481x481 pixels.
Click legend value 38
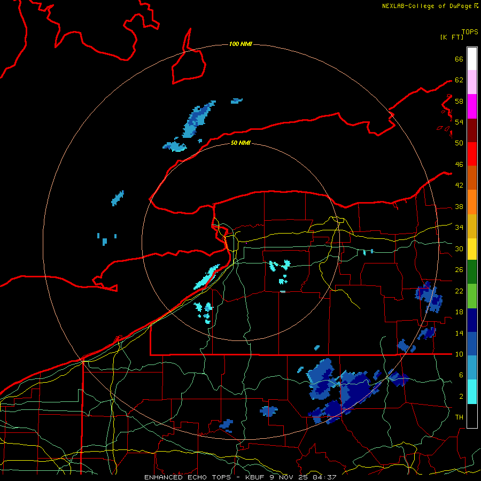click(459, 206)
